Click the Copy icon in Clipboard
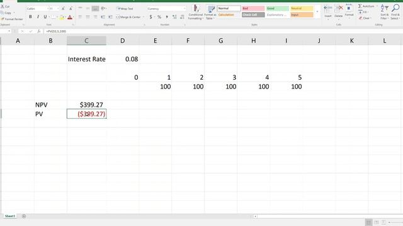This screenshot has width=403, height=226. [x=3, y=13]
